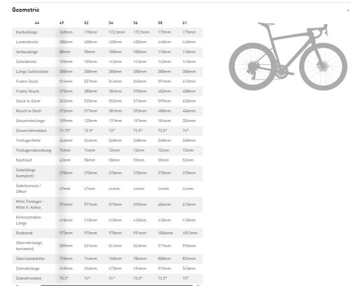The height and width of the screenshot is (286, 359).
Task: Click the Frame Reach row label
Action: click(27, 91)
